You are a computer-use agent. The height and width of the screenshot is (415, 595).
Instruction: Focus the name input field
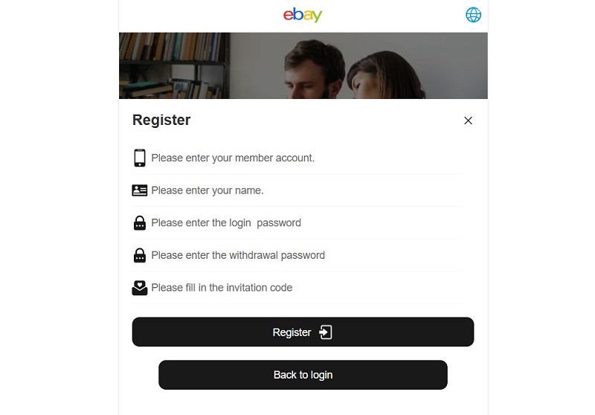tap(305, 190)
